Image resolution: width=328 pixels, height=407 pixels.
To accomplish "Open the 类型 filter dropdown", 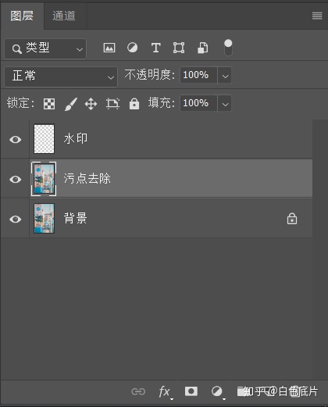I will click(x=45, y=48).
